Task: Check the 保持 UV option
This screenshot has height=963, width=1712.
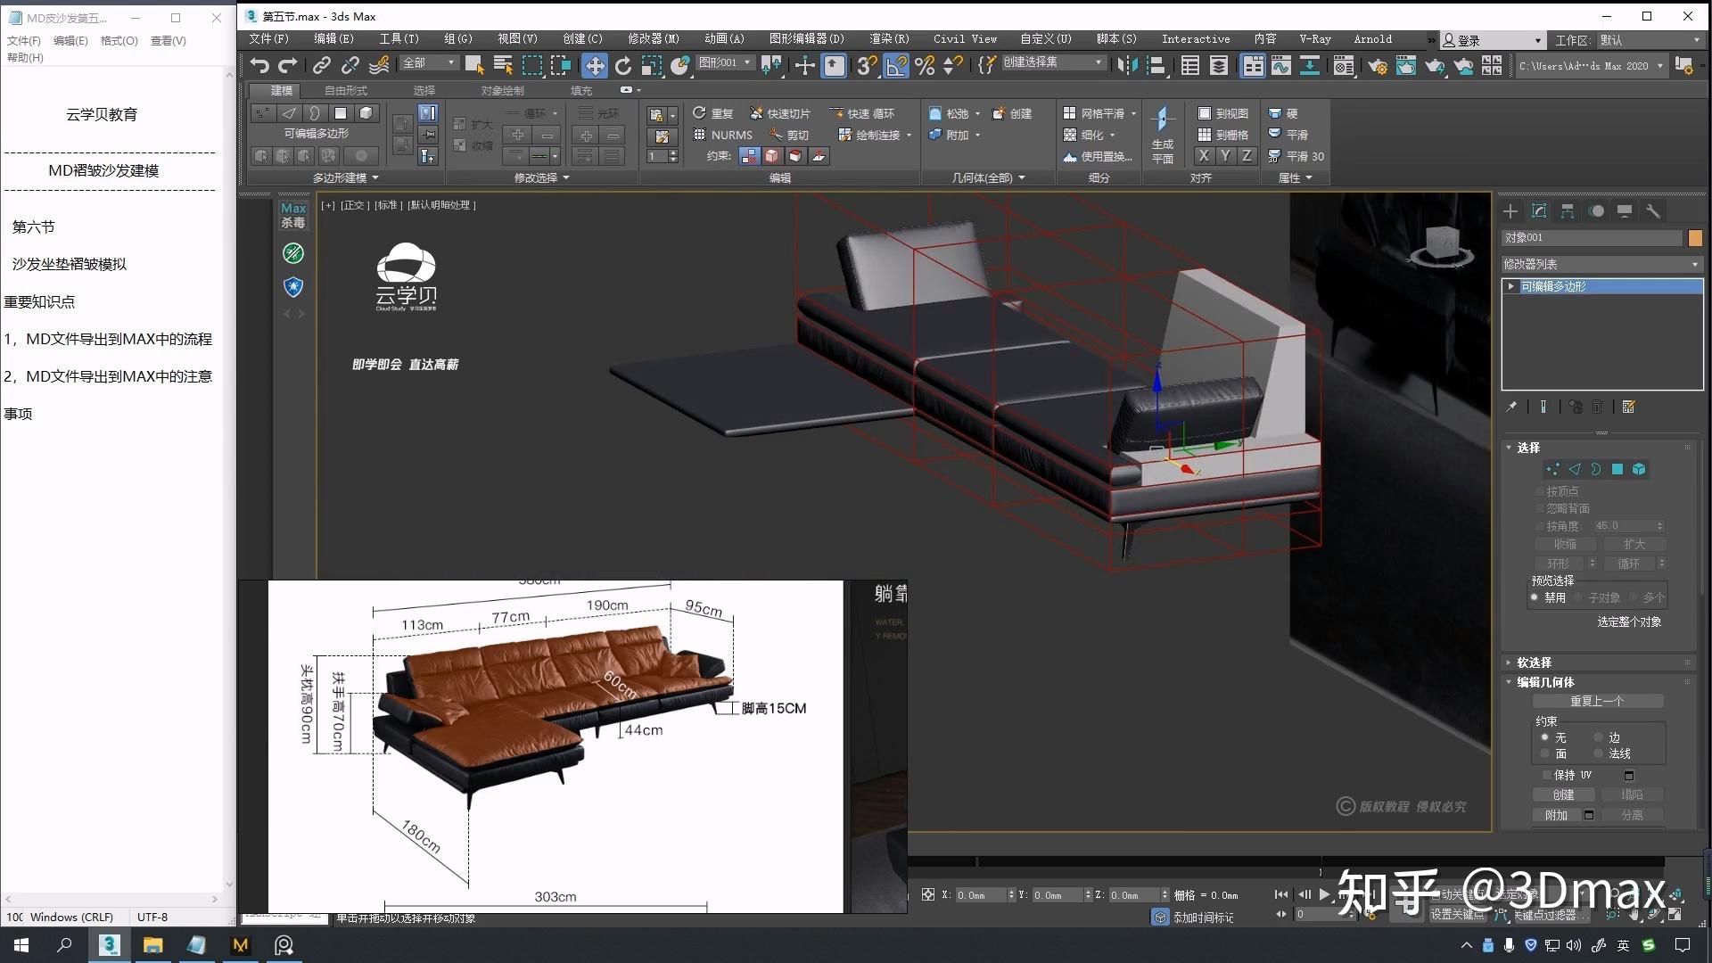Action: click(1548, 775)
